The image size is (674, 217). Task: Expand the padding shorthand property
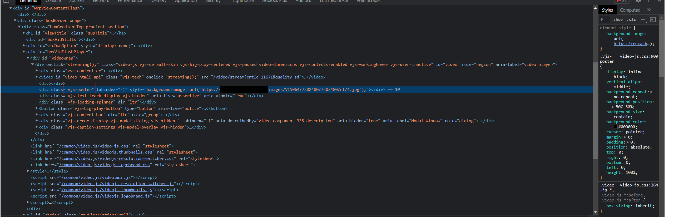(x=628, y=142)
